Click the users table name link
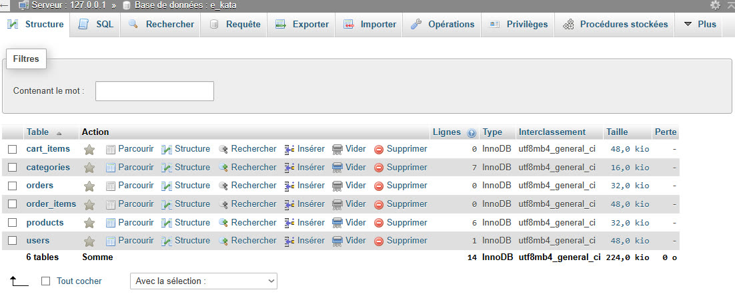This screenshot has height=300, width=735. (x=38, y=241)
